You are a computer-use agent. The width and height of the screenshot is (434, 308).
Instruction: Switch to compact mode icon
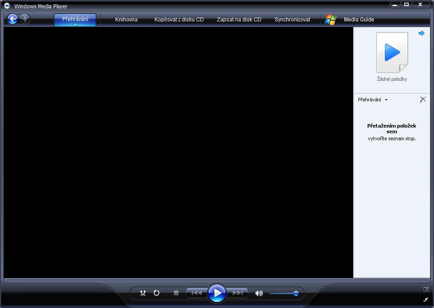(426, 299)
